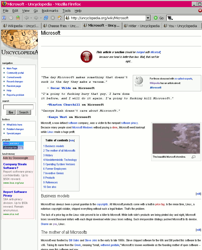This screenshot has width=202, height=250.
Task: Open the Current events link
Action: point(14,77)
